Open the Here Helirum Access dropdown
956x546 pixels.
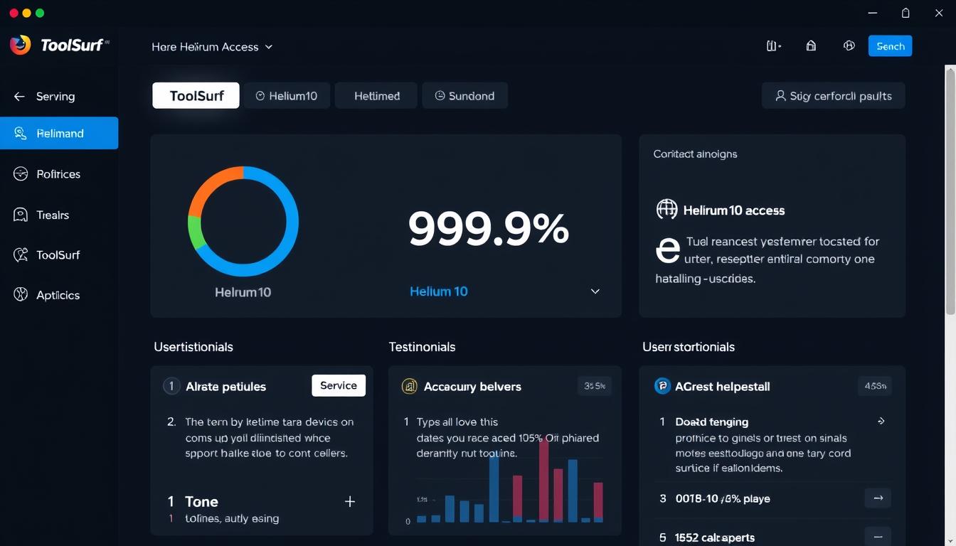(212, 47)
